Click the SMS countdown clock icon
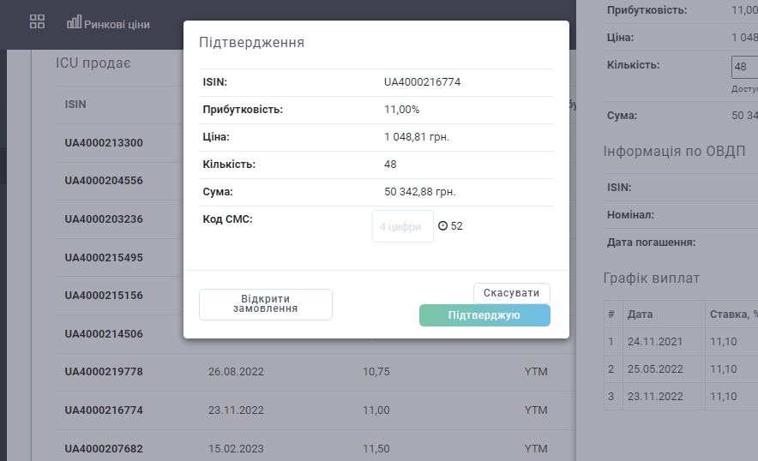758x461 pixels. [442, 225]
